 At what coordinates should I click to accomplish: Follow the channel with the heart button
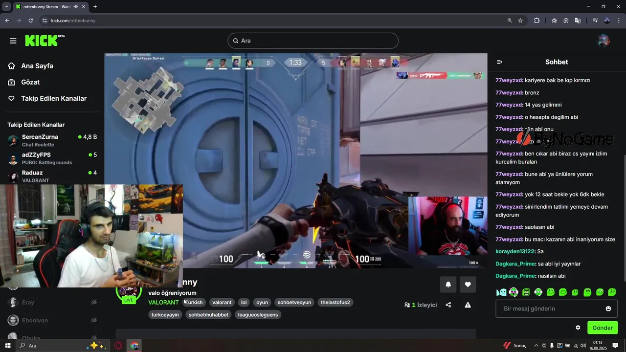click(468, 285)
